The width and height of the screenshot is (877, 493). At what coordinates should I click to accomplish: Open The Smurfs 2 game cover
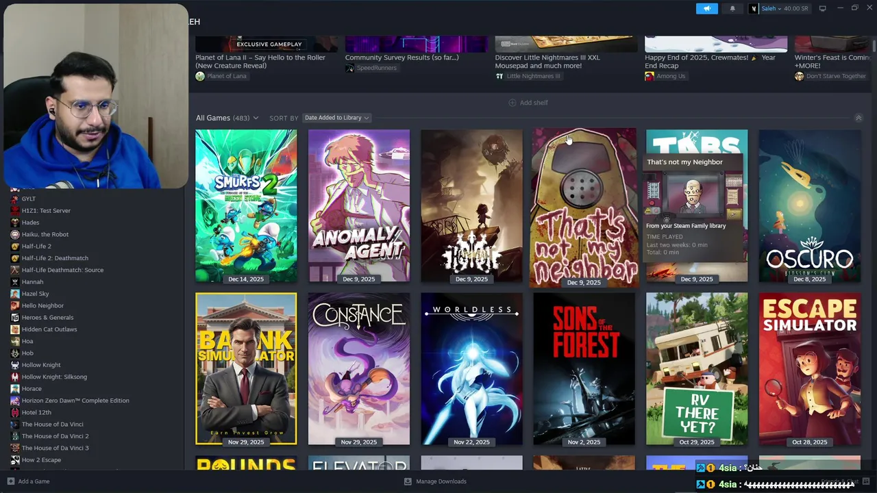pos(246,205)
